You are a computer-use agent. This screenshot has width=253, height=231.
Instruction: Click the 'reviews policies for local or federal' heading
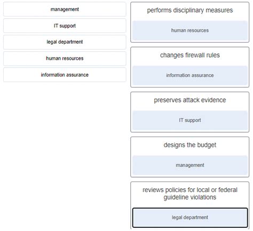coord(190,190)
